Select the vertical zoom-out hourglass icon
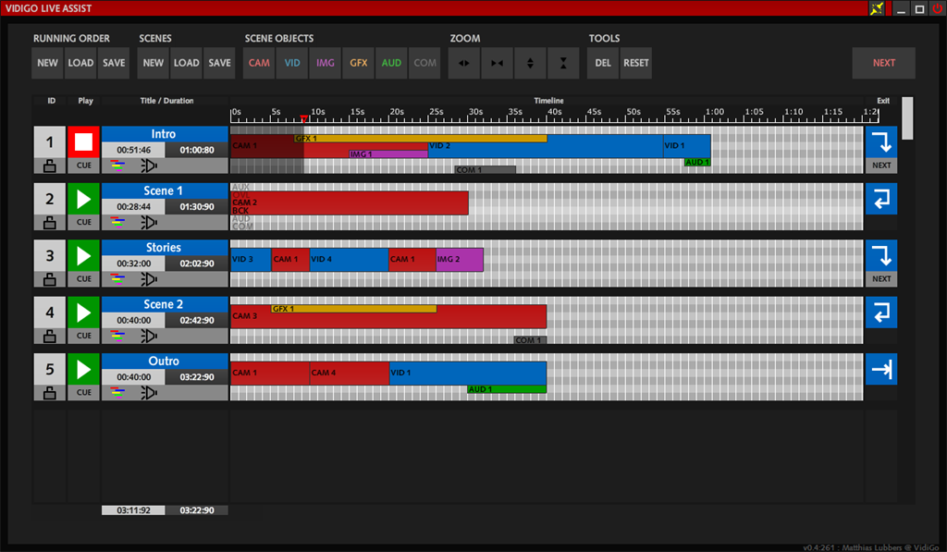The height and width of the screenshot is (552, 947). pos(563,63)
